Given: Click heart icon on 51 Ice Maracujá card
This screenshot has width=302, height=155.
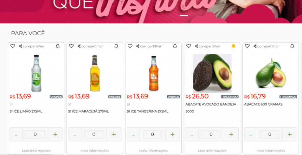Looking at the screenshot, I should coord(71,46).
